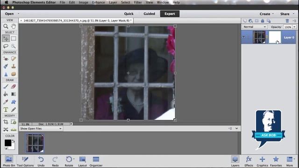Select the Custom Shape tool
The image size is (299, 168).
[14, 102]
